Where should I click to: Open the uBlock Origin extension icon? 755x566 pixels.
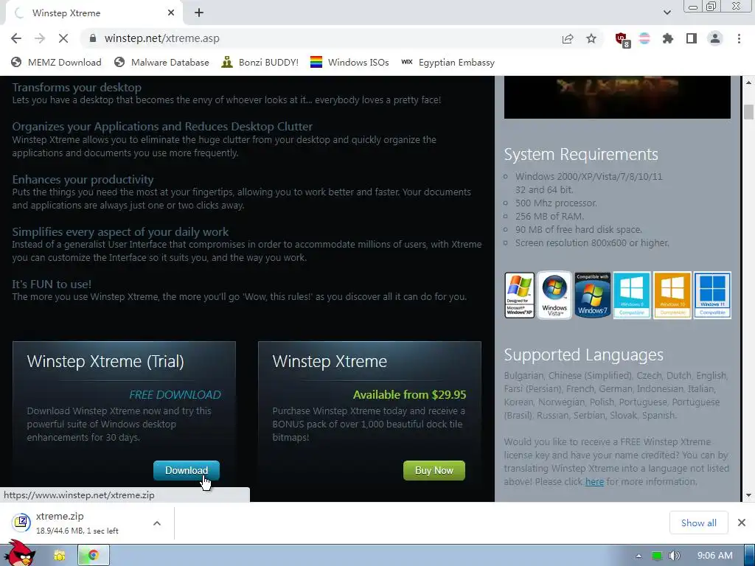[622, 39]
